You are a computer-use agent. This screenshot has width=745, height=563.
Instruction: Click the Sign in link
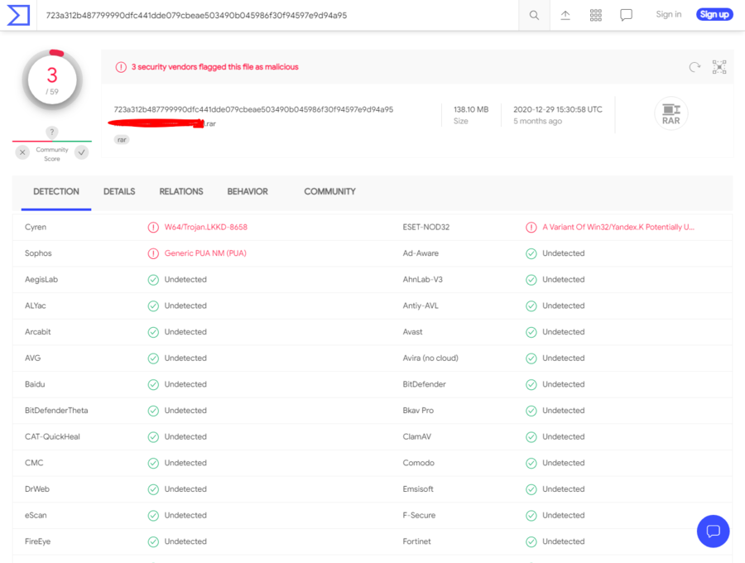click(x=669, y=14)
